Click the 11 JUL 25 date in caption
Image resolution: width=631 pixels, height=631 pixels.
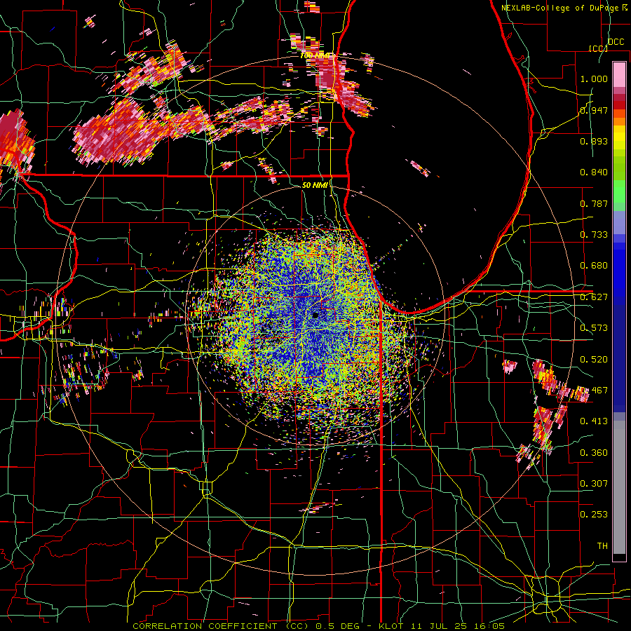pyautogui.click(x=440, y=626)
